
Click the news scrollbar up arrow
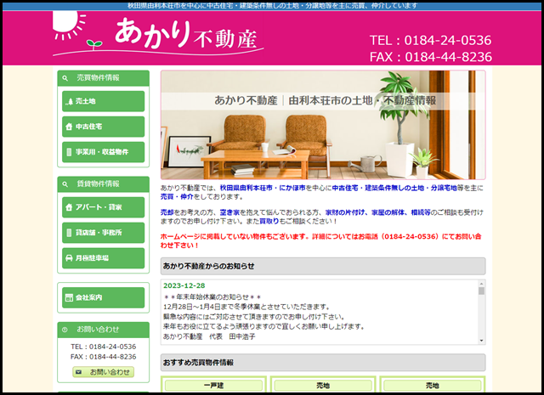482,284
